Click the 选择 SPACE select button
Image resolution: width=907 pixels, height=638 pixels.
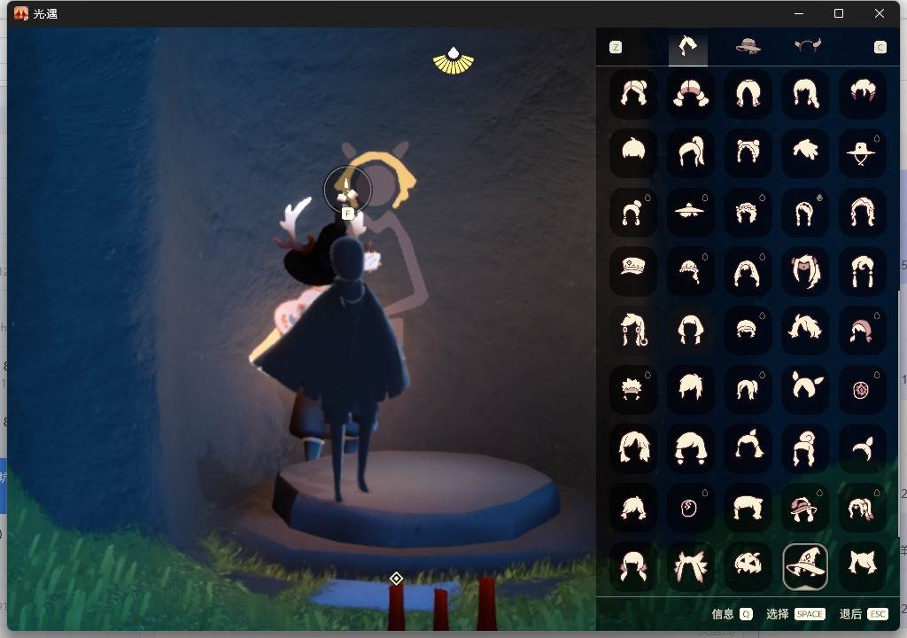795,614
